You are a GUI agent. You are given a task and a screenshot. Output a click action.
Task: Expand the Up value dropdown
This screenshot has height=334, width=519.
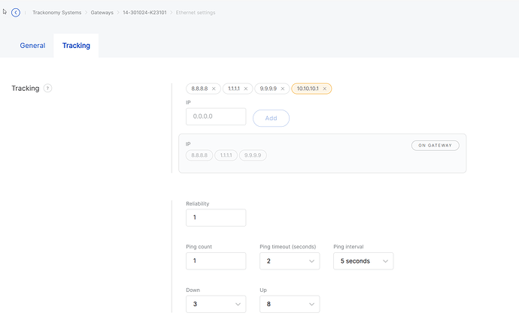[x=289, y=304]
